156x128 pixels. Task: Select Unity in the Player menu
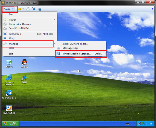coord(30,38)
